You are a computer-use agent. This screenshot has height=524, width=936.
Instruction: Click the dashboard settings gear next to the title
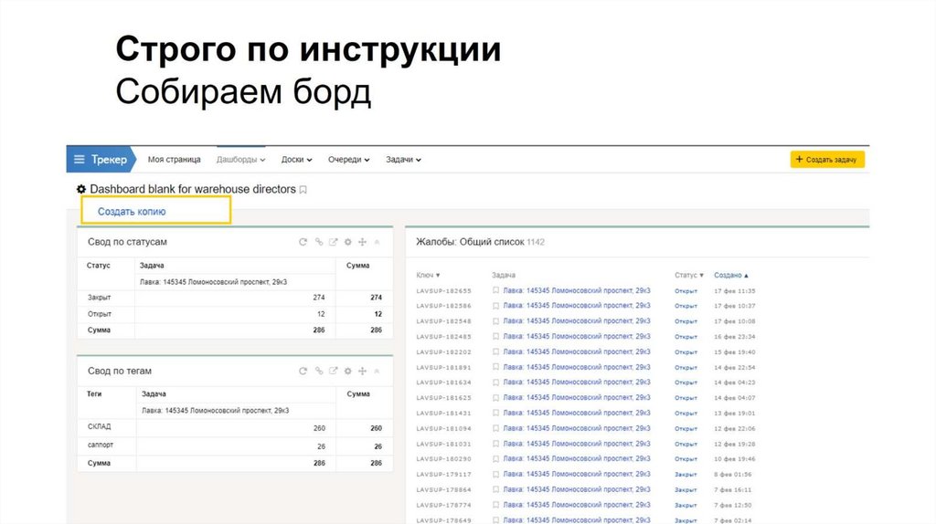click(x=81, y=189)
